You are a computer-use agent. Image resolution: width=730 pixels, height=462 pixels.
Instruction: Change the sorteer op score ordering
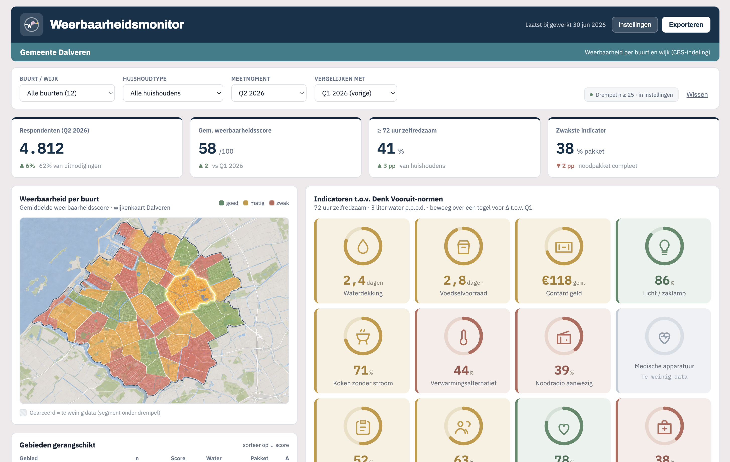coord(266,445)
